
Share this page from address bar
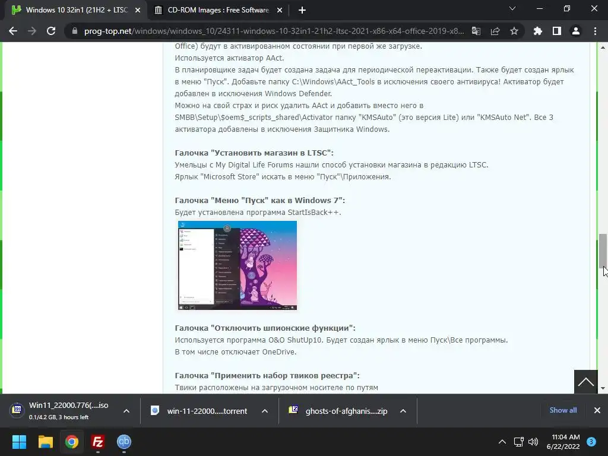(x=495, y=31)
